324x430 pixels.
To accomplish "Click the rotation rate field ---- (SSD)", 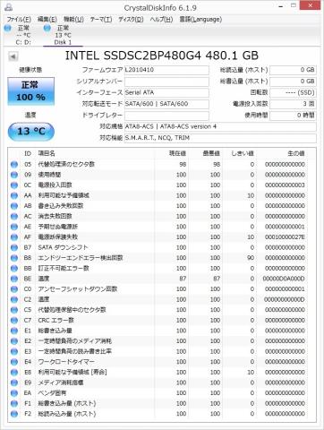I will coord(293,92).
